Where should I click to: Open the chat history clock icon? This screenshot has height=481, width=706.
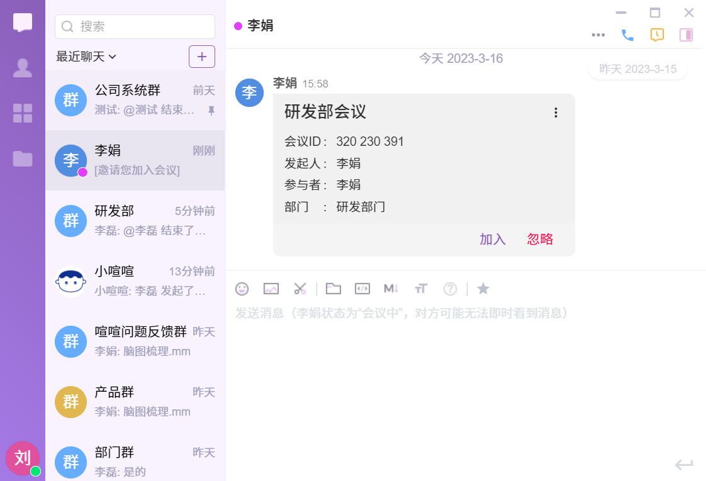pos(657,35)
